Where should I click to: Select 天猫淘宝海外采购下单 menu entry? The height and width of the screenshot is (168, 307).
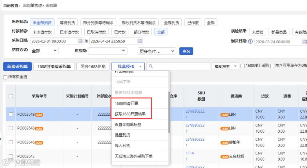(140, 156)
